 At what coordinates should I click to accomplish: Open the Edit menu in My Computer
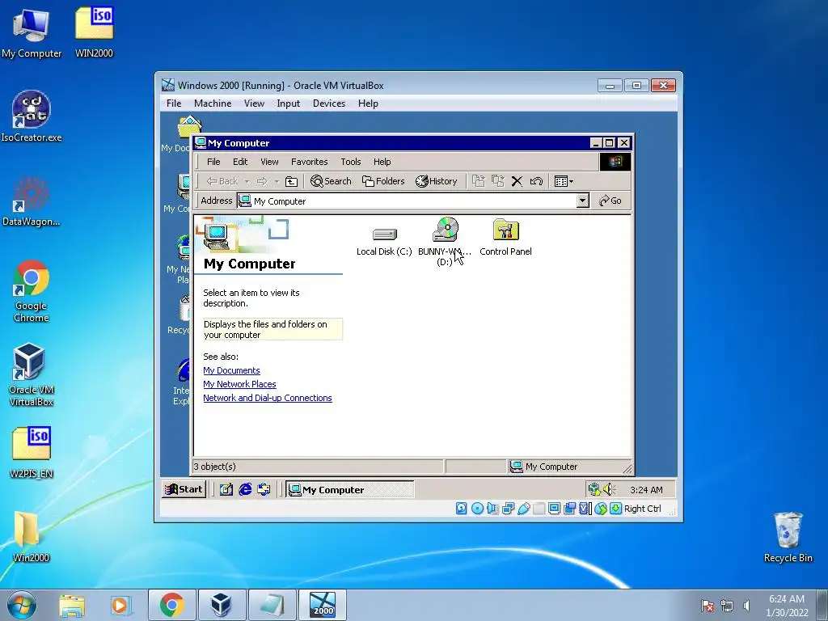239,162
